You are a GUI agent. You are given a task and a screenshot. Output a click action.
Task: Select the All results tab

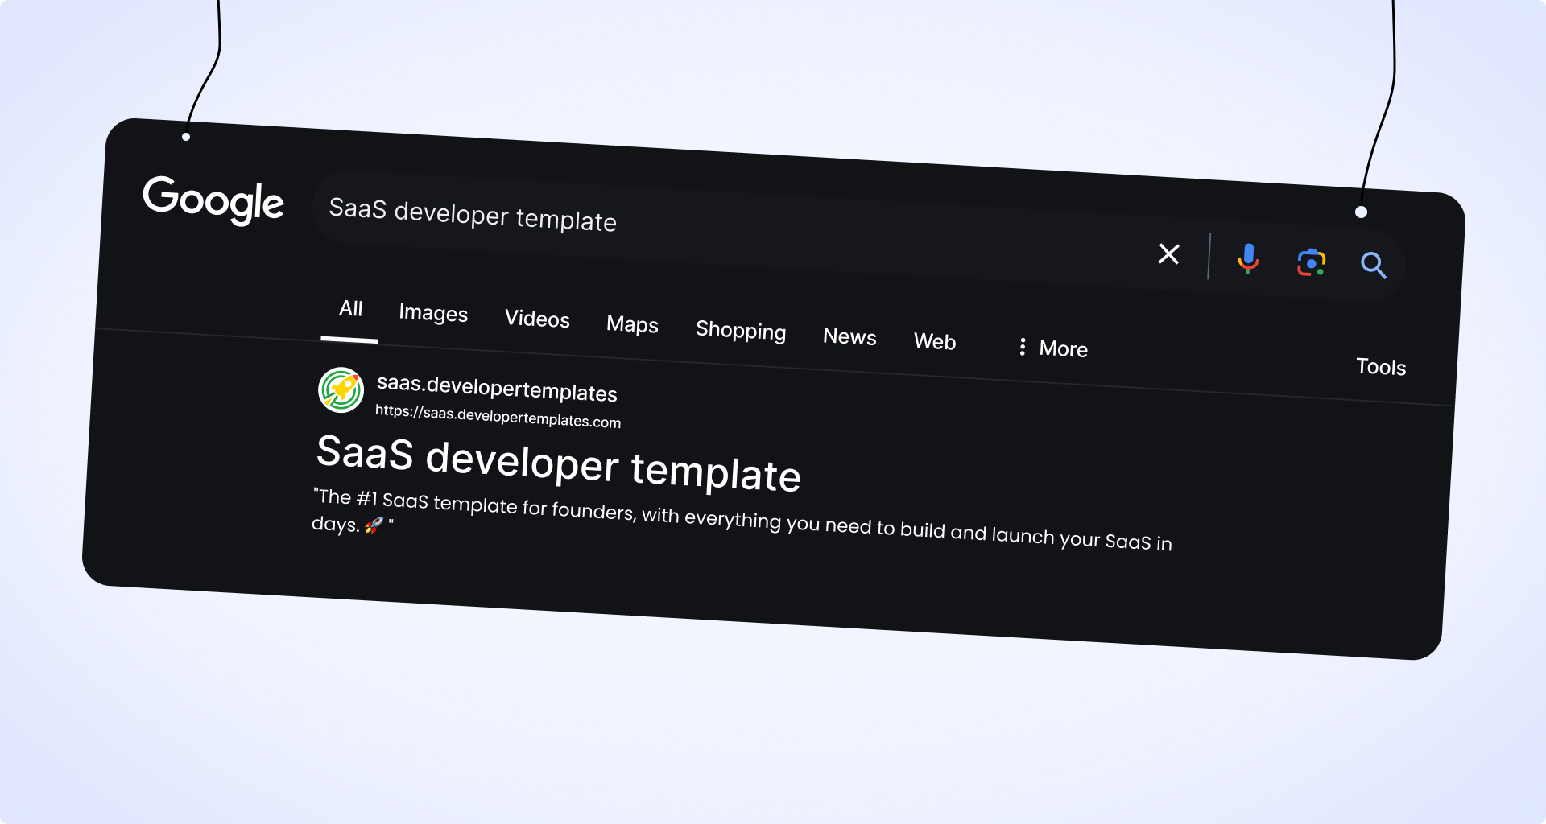coord(350,309)
